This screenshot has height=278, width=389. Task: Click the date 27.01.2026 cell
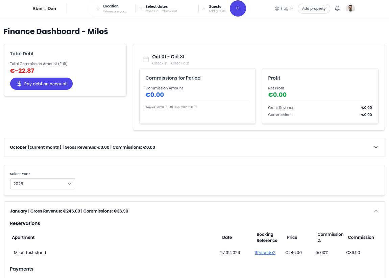tap(230, 252)
